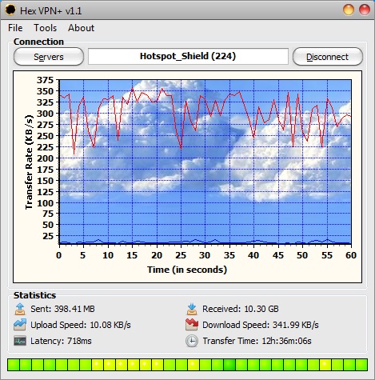Click the transfer rate graph area
Image resolution: width=375 pixels, height=380 pixels.
click(205, 162)
